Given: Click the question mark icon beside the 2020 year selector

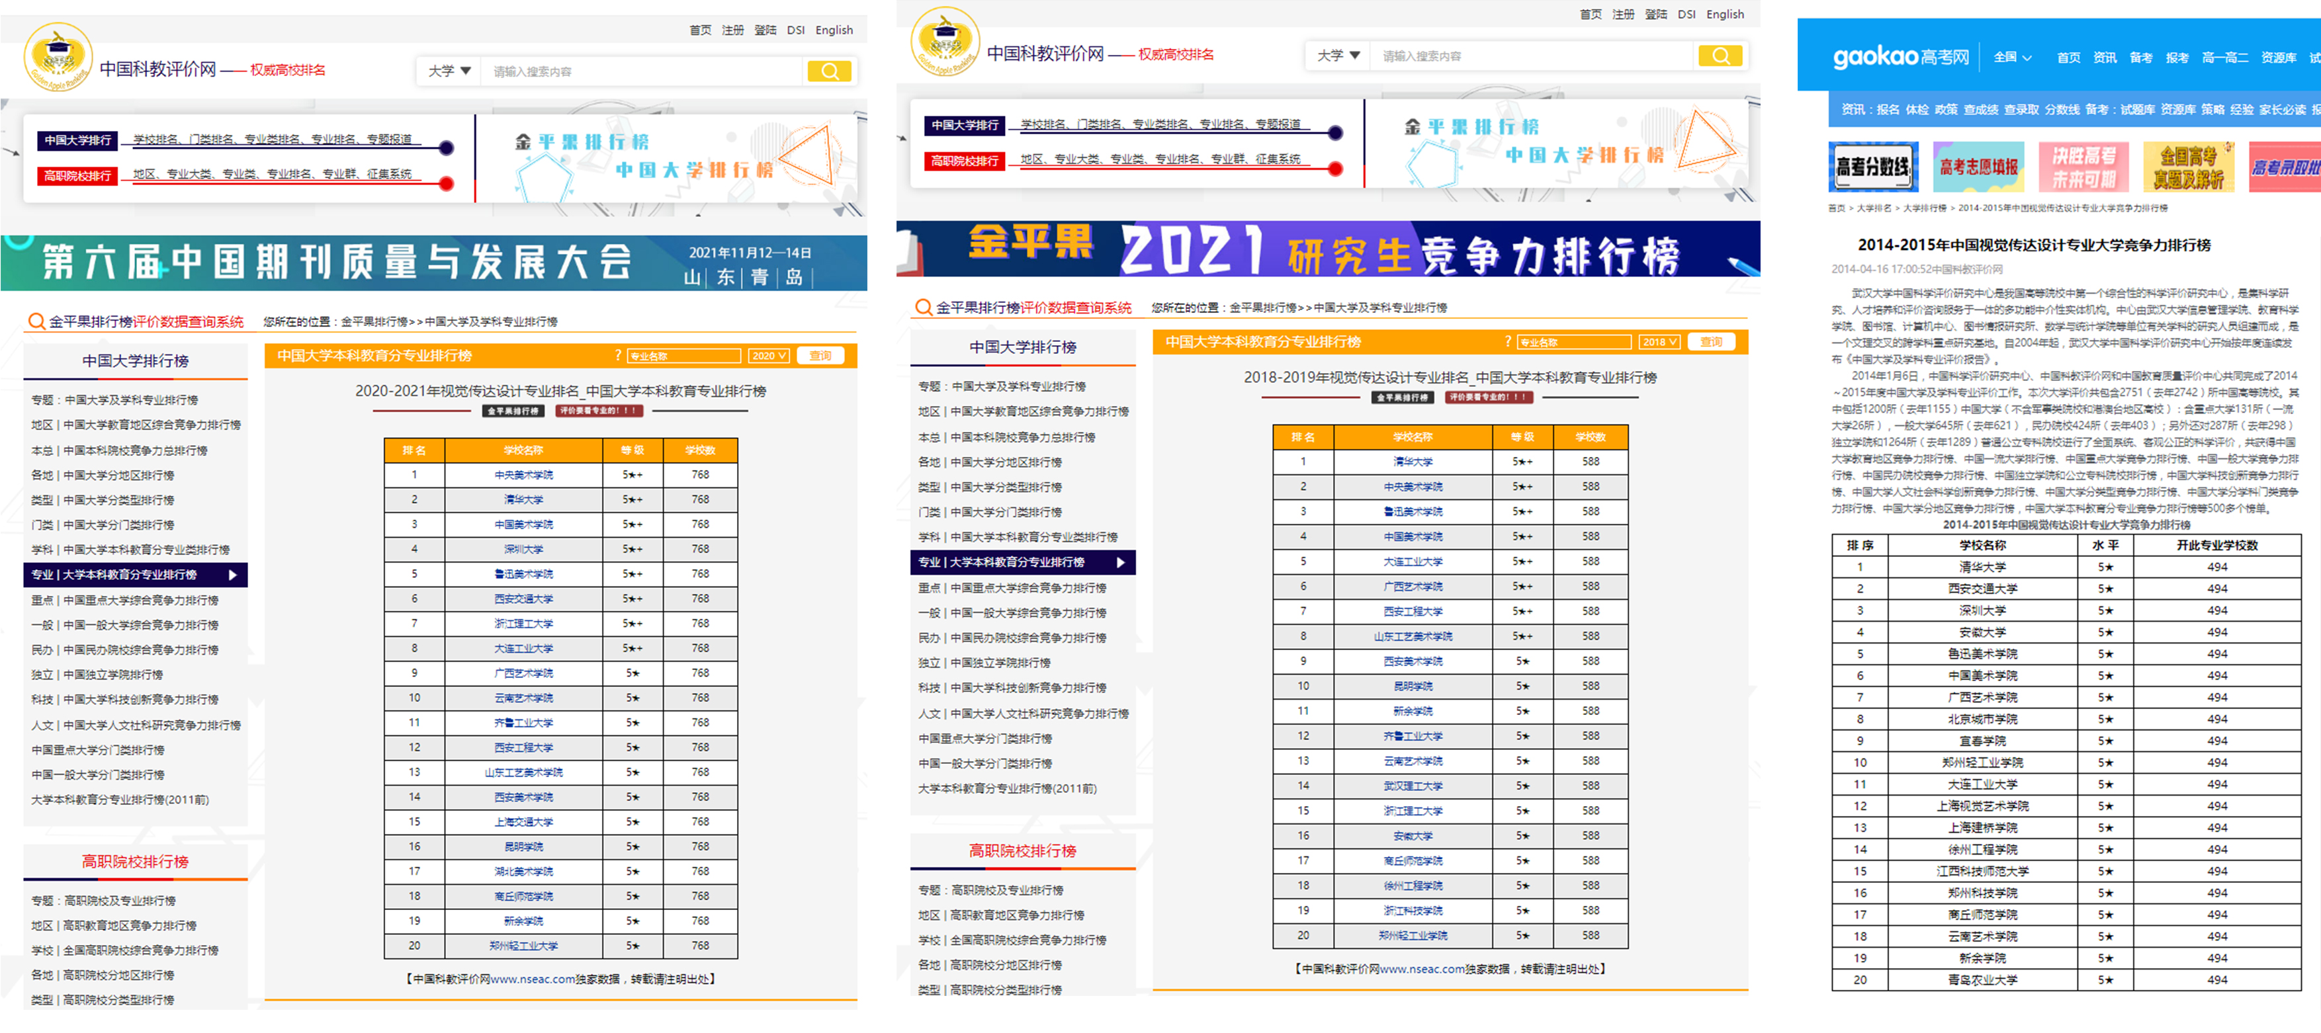Looking at the screenshot, I should point(618,356).
